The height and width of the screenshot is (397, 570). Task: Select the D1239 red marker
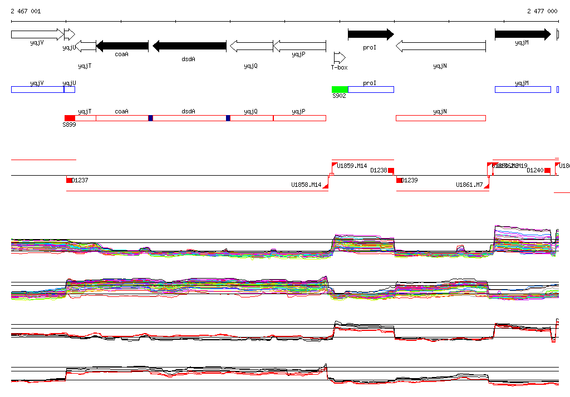coord(399,180)
